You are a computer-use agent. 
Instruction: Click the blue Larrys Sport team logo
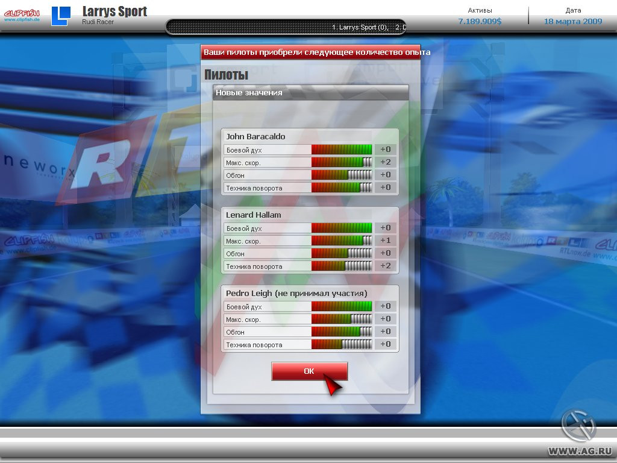pos(61,16)
